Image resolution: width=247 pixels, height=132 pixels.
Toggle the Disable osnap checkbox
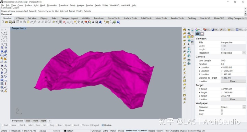(x=103, y=125)
